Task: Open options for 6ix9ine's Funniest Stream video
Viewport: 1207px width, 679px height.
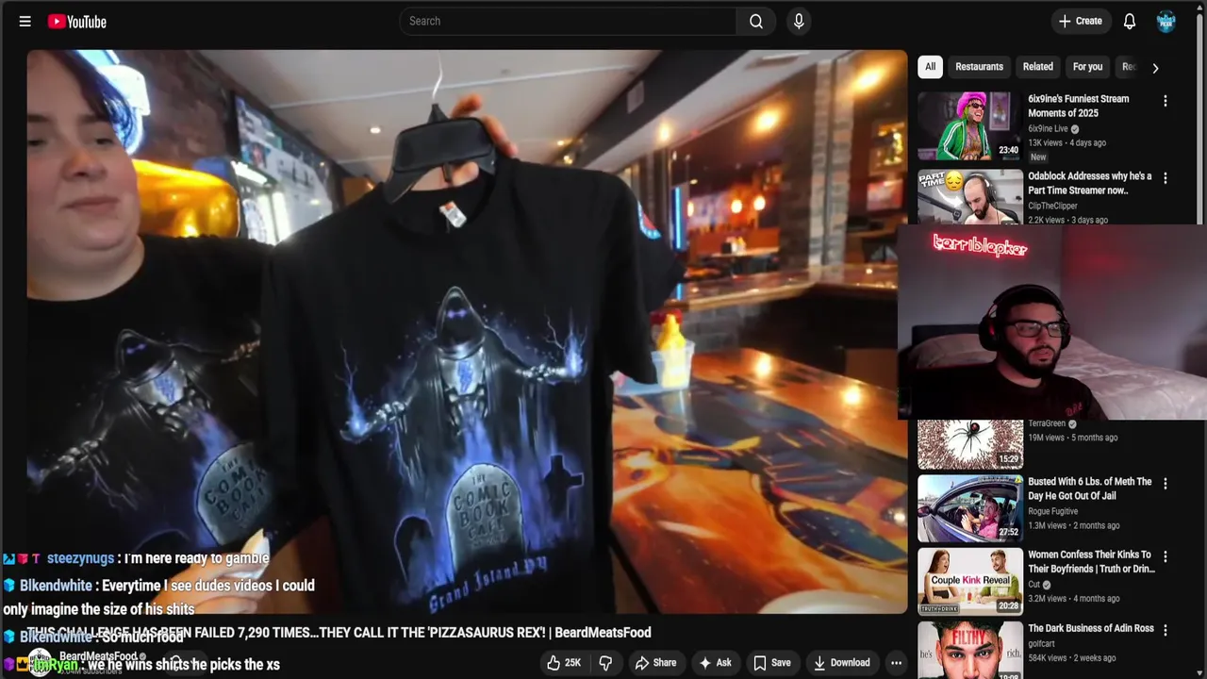Action: point(1166,101)
